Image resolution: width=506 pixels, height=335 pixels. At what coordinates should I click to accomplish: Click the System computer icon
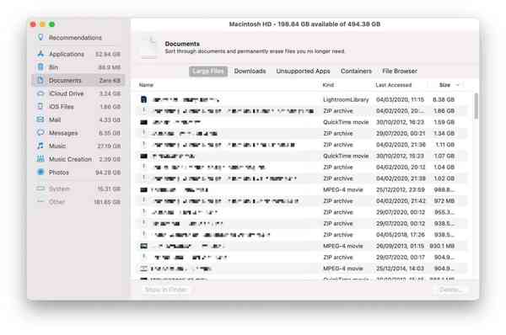click(x=40, y=189)
